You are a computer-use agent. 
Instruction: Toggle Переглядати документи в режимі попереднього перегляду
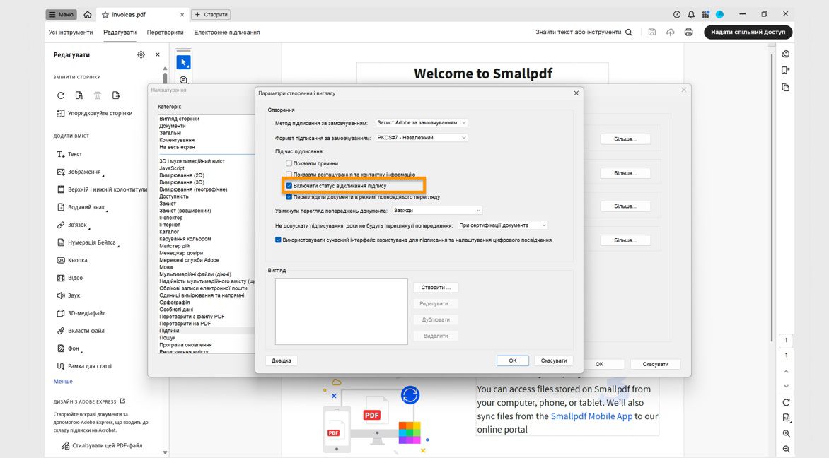click(x=289, y=197)
